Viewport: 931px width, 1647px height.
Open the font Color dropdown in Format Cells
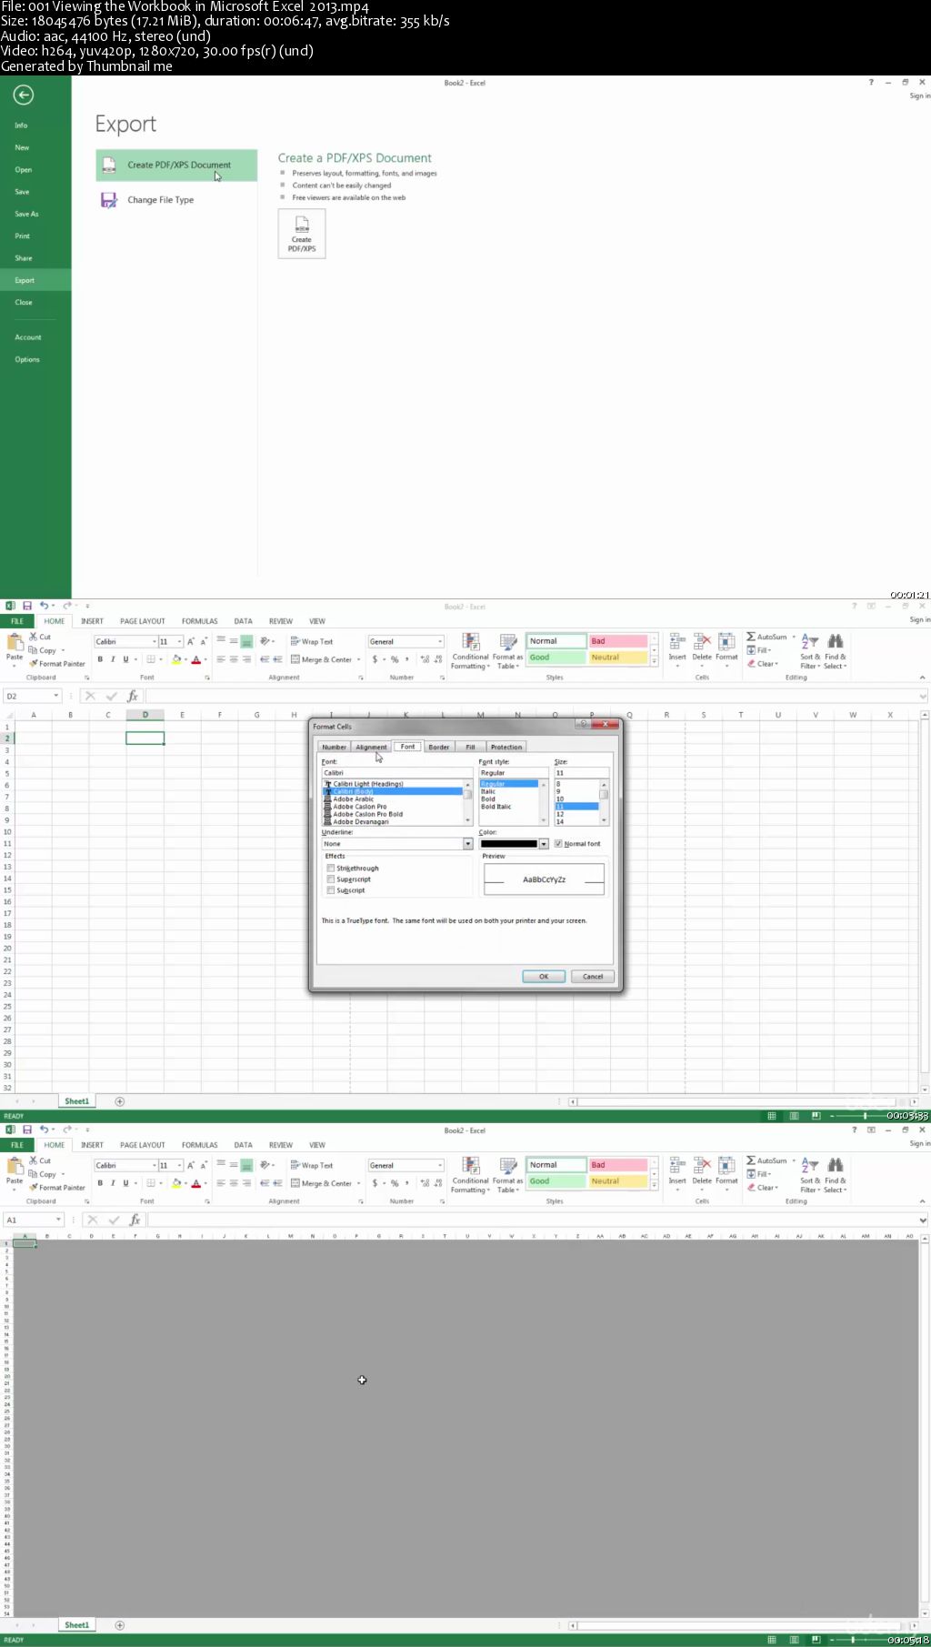[x=544, y=844]
